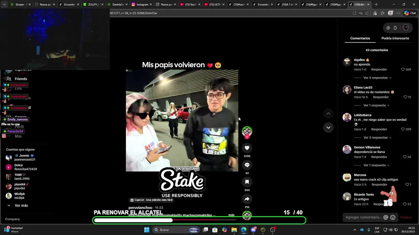
Task: Like the comment from LobitoBarca
Action: 403,129
